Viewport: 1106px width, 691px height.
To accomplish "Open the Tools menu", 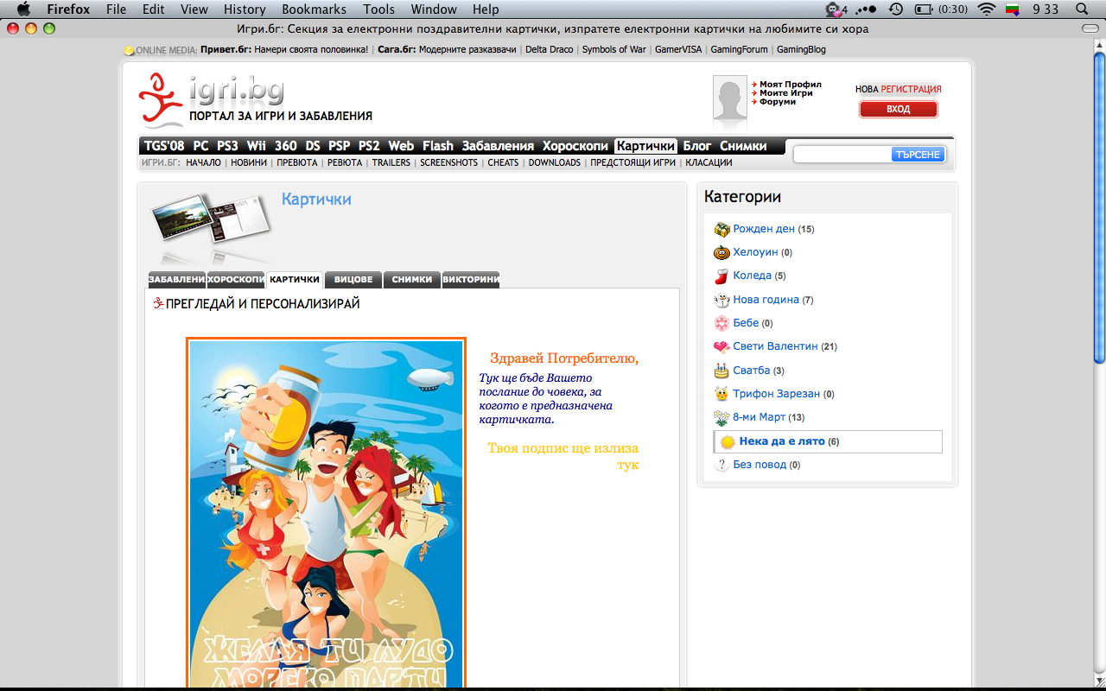I will [x=378, y=10].
